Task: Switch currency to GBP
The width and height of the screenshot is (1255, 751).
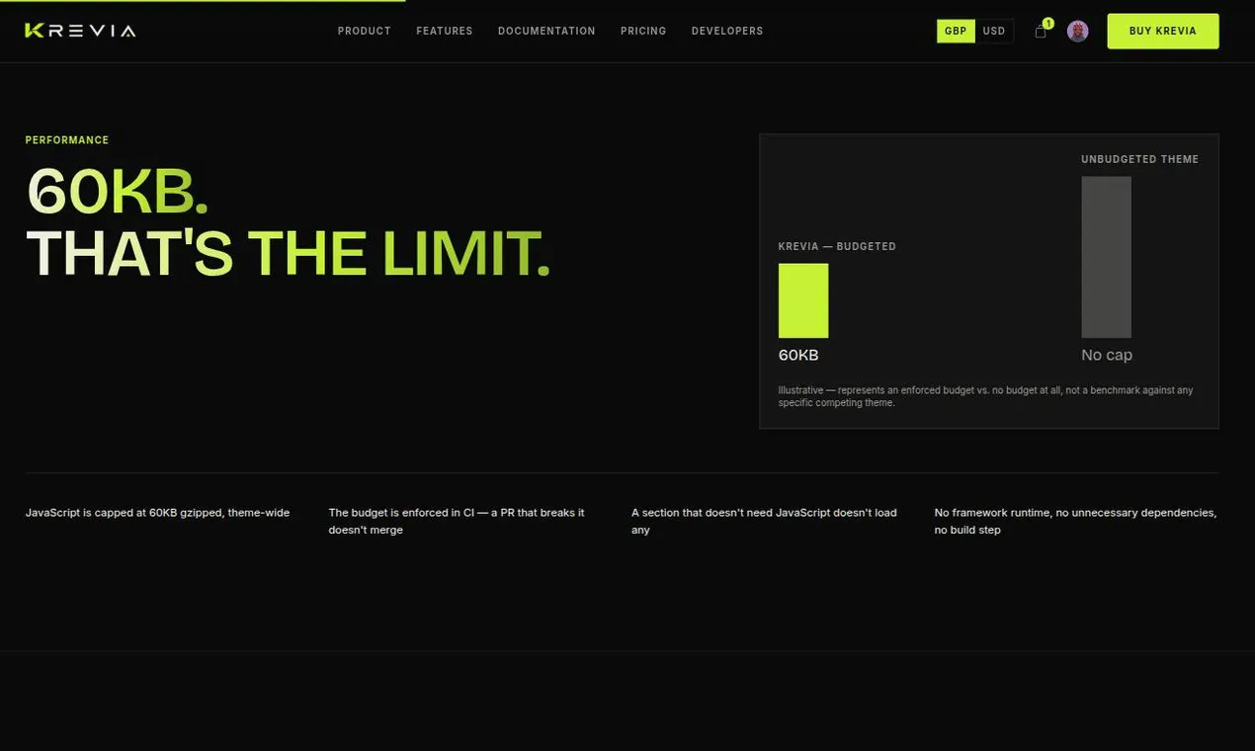Action: click(956, 31)
